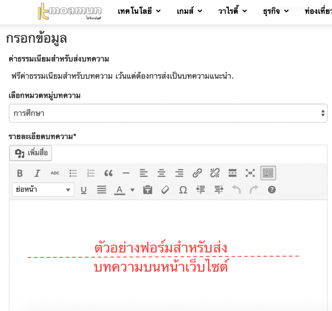332x311 pixels.
Task: Open the text color picker arrow
Action: click(132, 190)
